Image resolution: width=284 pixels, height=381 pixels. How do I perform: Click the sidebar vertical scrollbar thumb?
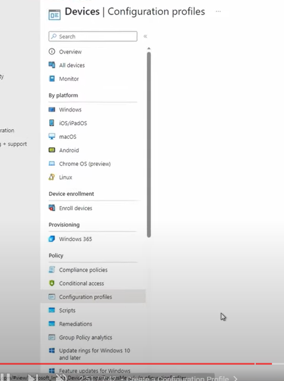click(149, 145)
